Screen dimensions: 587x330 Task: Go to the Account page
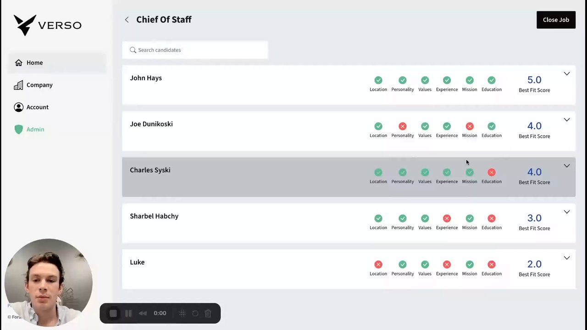point(37,107)
